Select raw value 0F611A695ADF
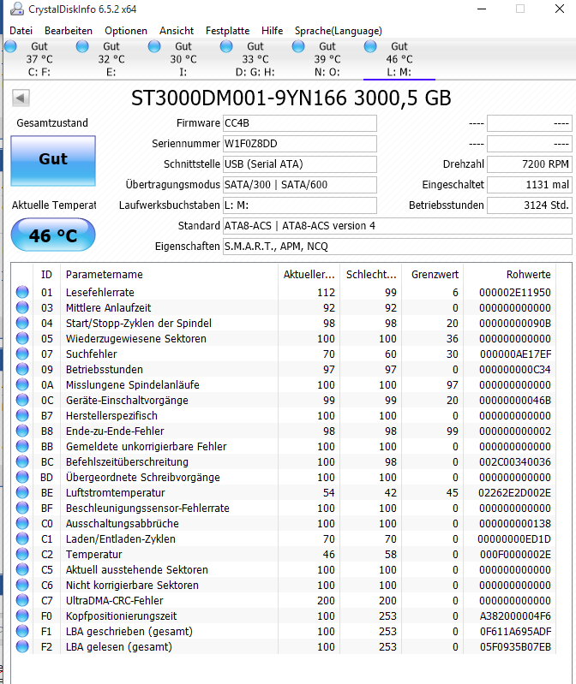The height and width of the screenshot is (684, 576). 515,631
